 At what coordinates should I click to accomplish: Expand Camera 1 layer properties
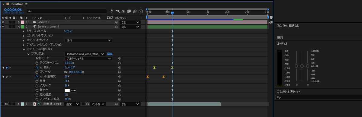click(x=19, y=22)
